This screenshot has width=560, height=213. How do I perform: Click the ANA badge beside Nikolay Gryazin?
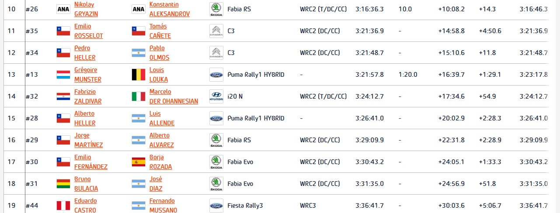click(x=63, y=9)
